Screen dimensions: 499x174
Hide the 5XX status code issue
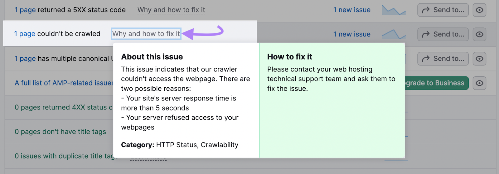pyautogui.click(x=479, y=10)
